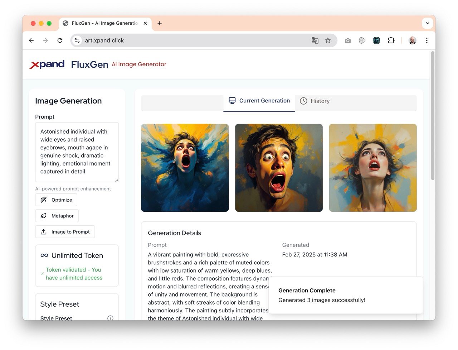Click the dark square extension icon

coord(376,40)
